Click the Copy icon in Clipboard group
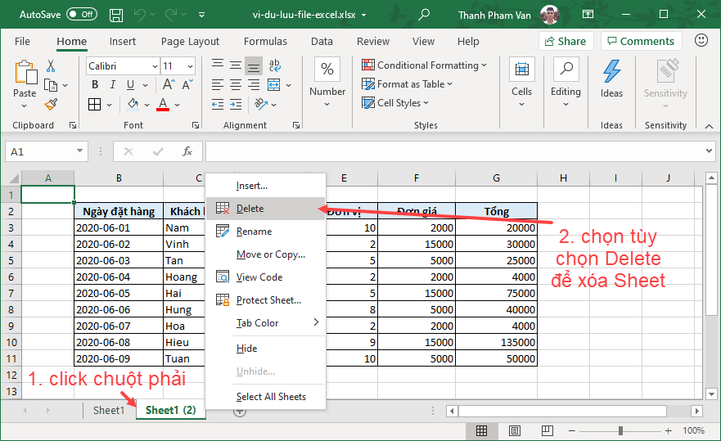Viewport: 721px width, 441px height. (51, 85)
